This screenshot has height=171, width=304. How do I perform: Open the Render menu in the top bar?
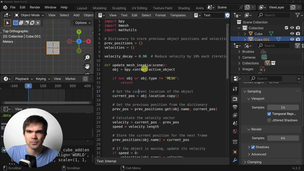pyautogui.click(x=35, y=7)
